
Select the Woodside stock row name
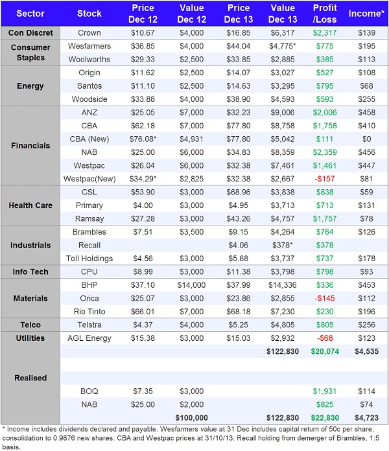click(89, 99)
